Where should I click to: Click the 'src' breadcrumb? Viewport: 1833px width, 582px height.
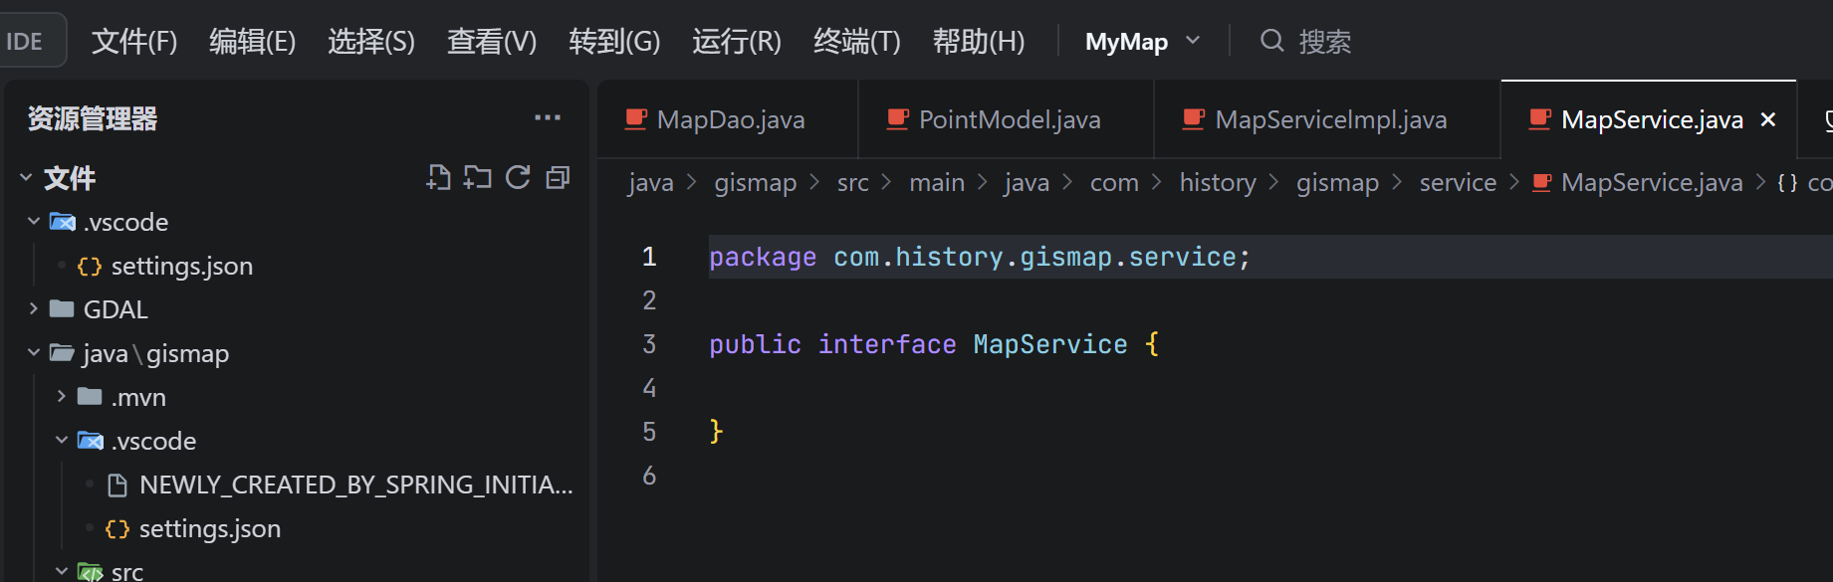853,182
